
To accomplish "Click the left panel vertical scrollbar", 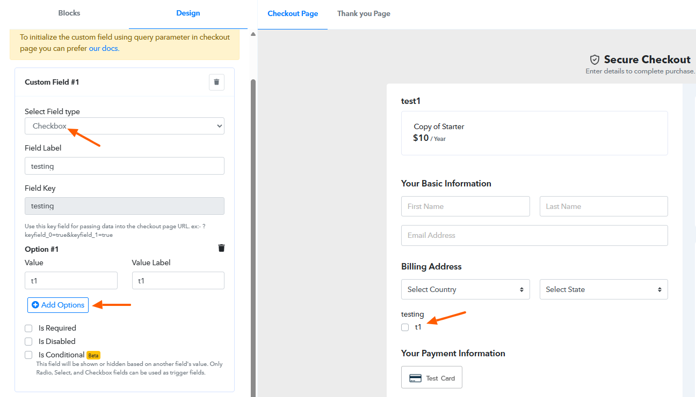I will (x=253, y=214).
